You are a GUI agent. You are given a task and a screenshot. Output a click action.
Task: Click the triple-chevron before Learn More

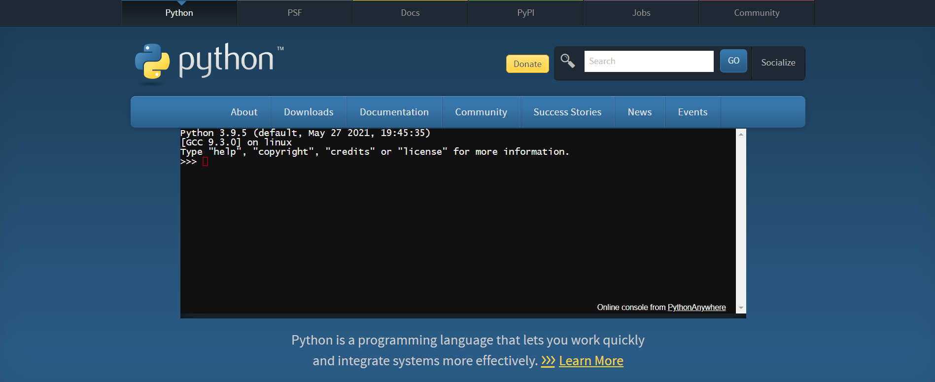pos(548,361)
